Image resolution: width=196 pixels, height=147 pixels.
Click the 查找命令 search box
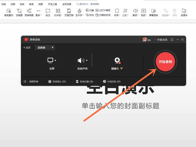95,4
